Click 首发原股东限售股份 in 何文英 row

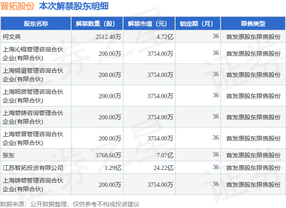coord(253,37)
